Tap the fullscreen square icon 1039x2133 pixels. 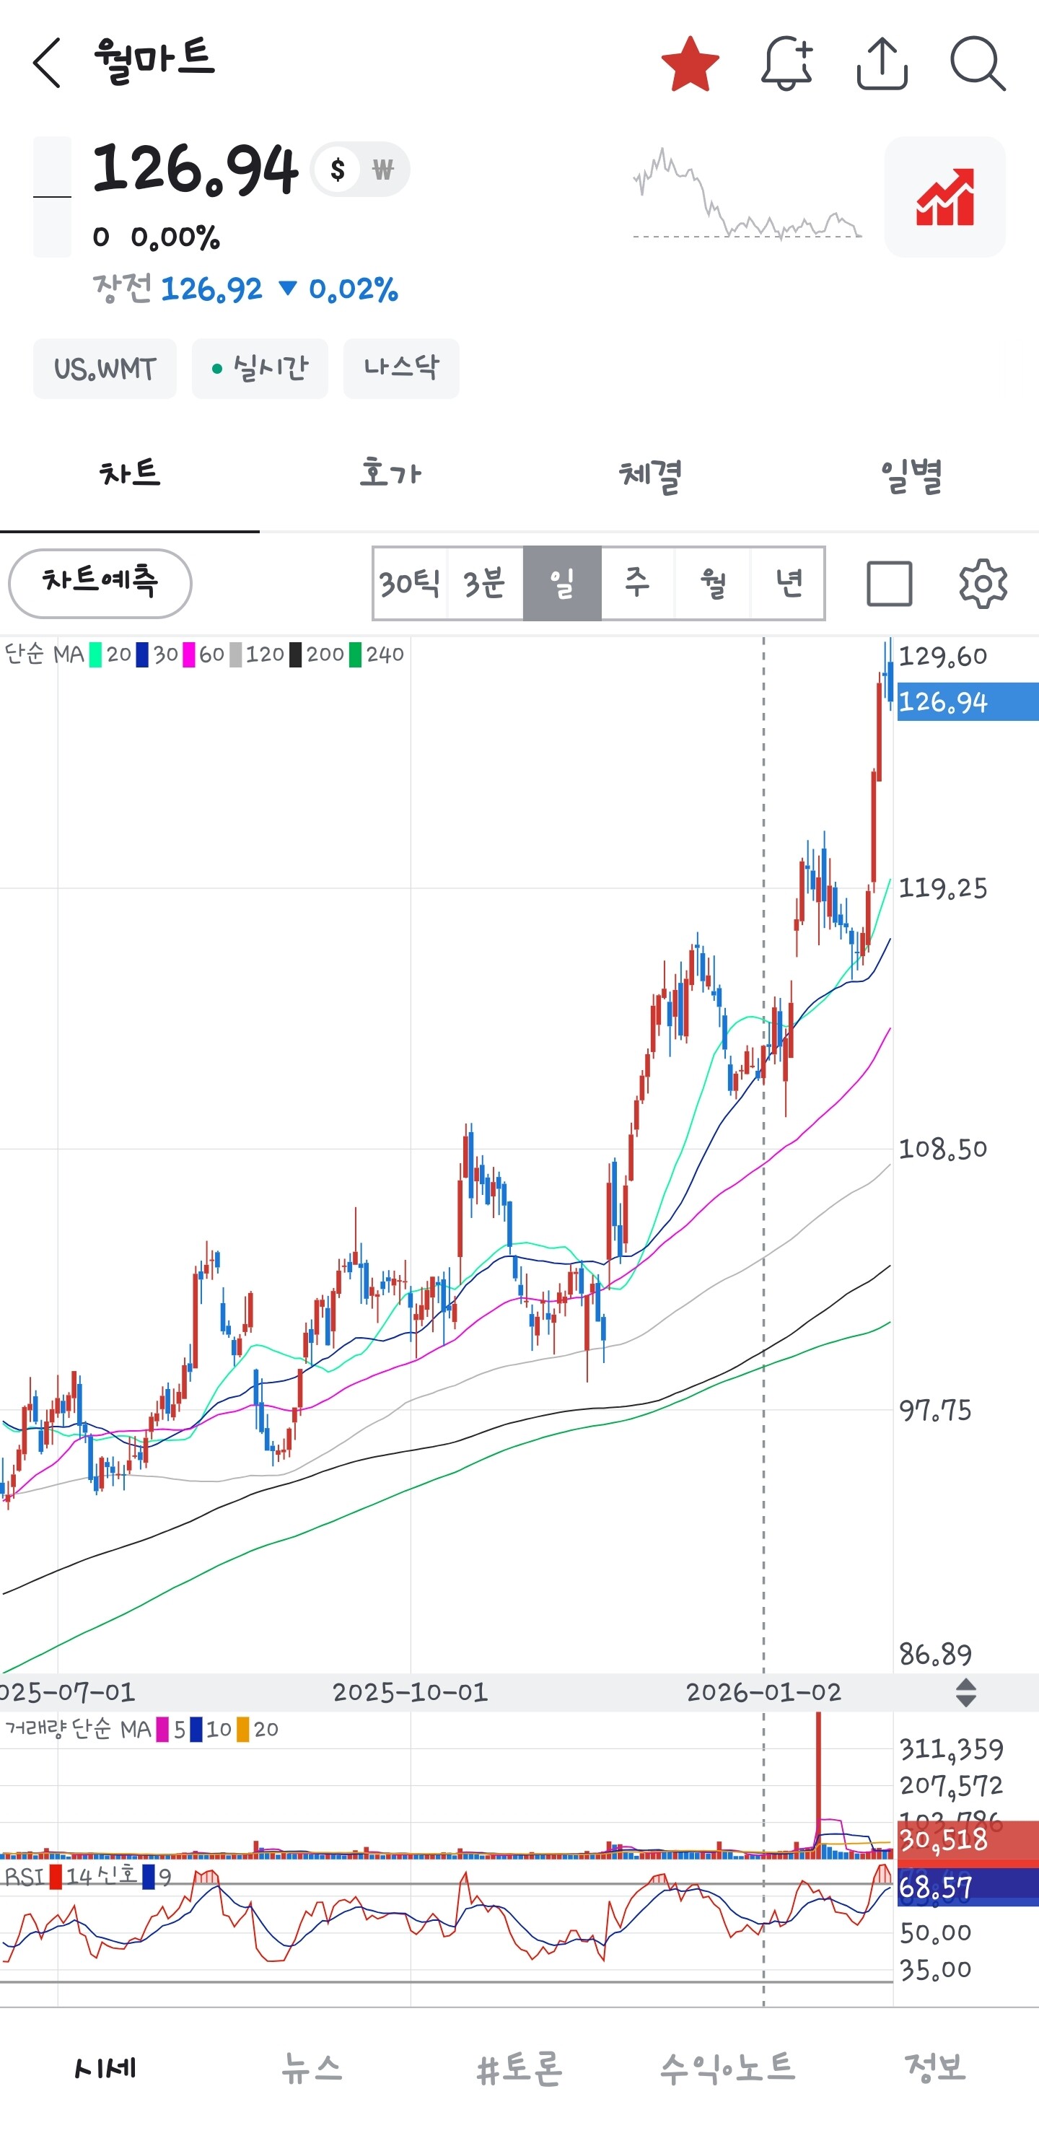click(889, 584)
